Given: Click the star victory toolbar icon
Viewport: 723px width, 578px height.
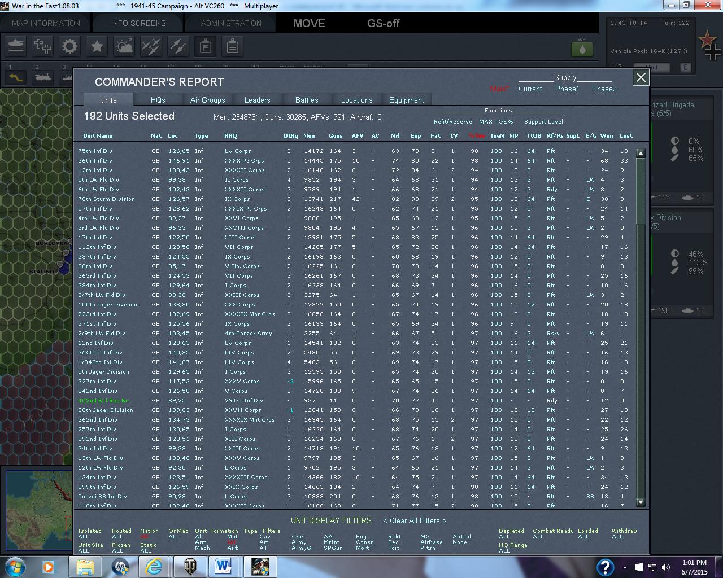Looking at the screenshot, I should click(x=97, y=46).
